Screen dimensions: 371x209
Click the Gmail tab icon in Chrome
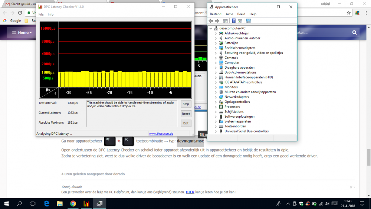[7, 3]
